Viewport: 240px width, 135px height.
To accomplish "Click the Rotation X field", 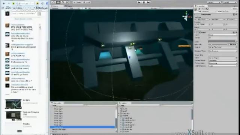I will point(203,24).
